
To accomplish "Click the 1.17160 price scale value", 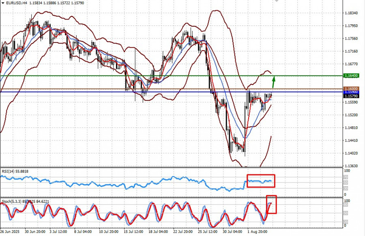I will 351,51.
